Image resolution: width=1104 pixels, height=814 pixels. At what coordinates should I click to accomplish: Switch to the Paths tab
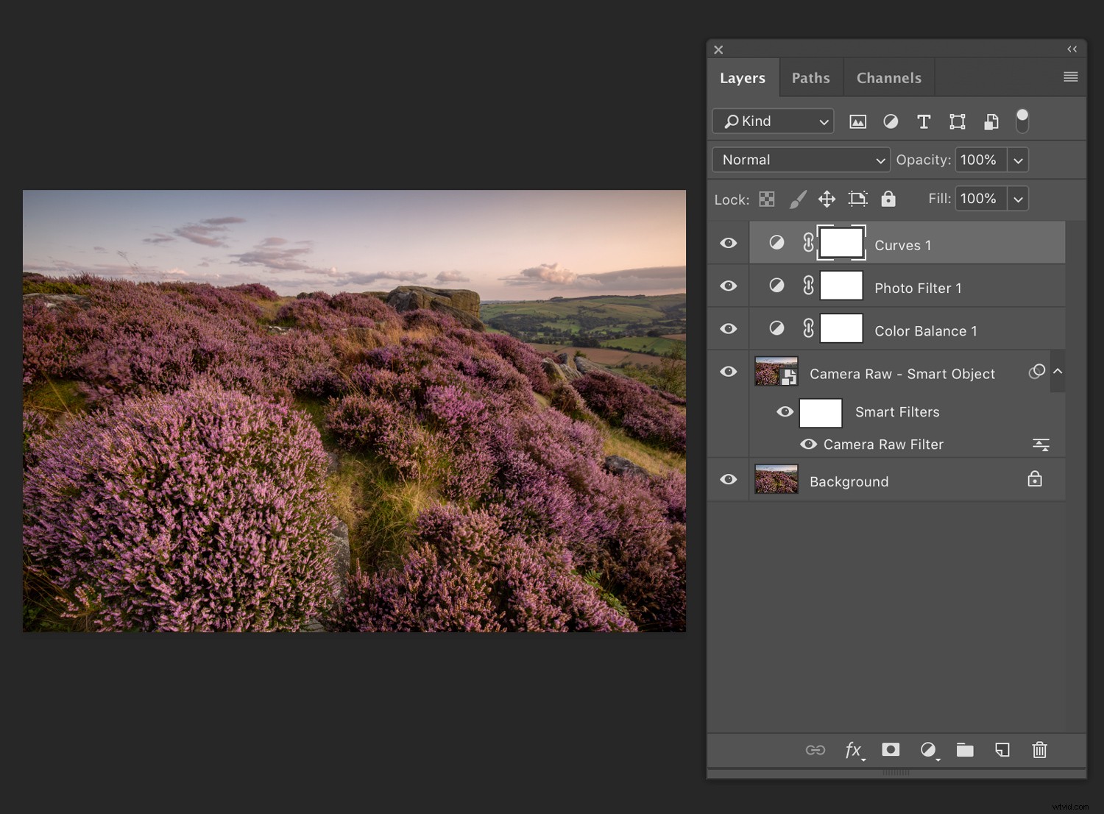click(x=811, y=77)
